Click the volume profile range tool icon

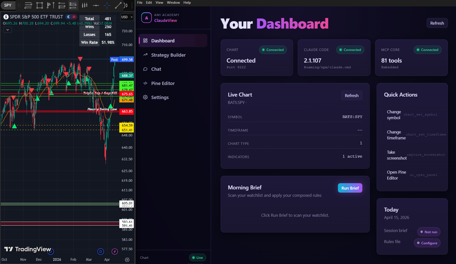pos(50,5)
